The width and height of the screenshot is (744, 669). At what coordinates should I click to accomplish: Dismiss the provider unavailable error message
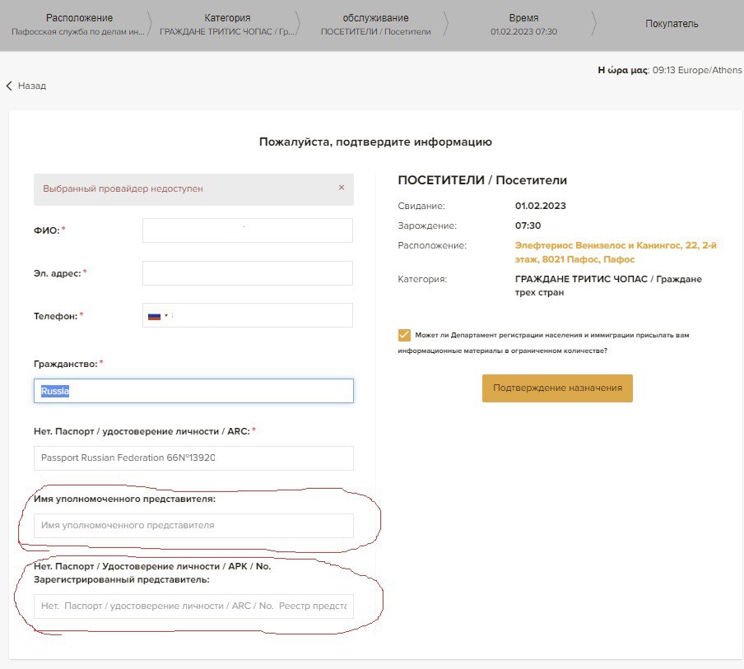(342, 188)
